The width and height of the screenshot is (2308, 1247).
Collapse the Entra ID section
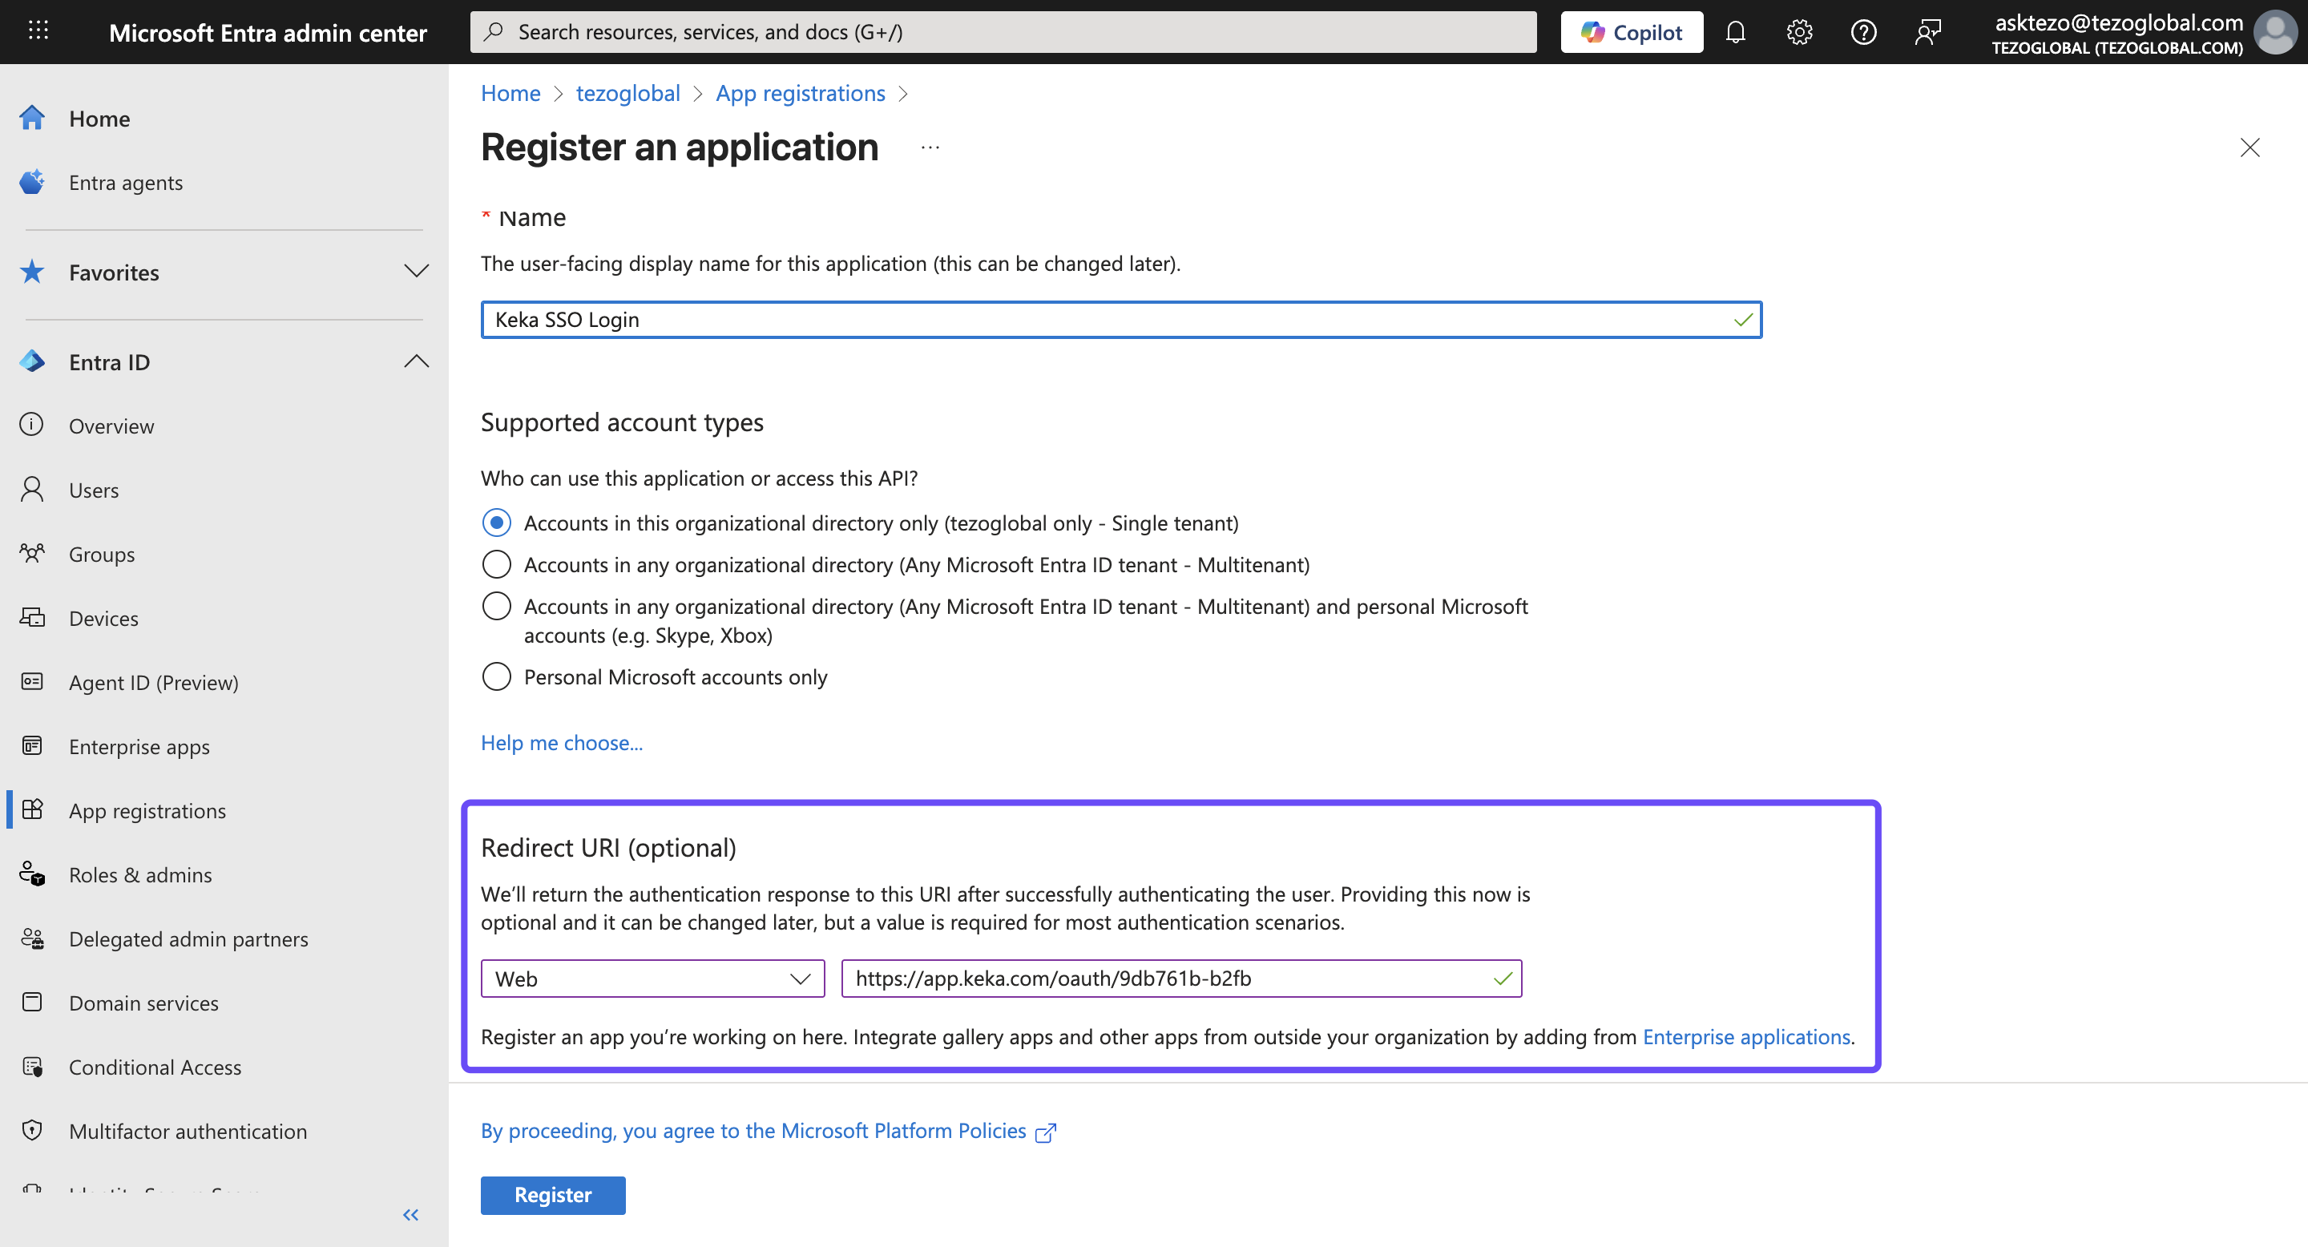(x=416, y=362)
